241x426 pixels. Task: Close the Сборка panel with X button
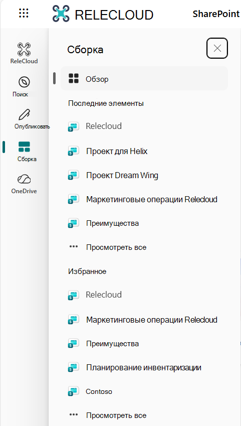click(x=217, y=48)
